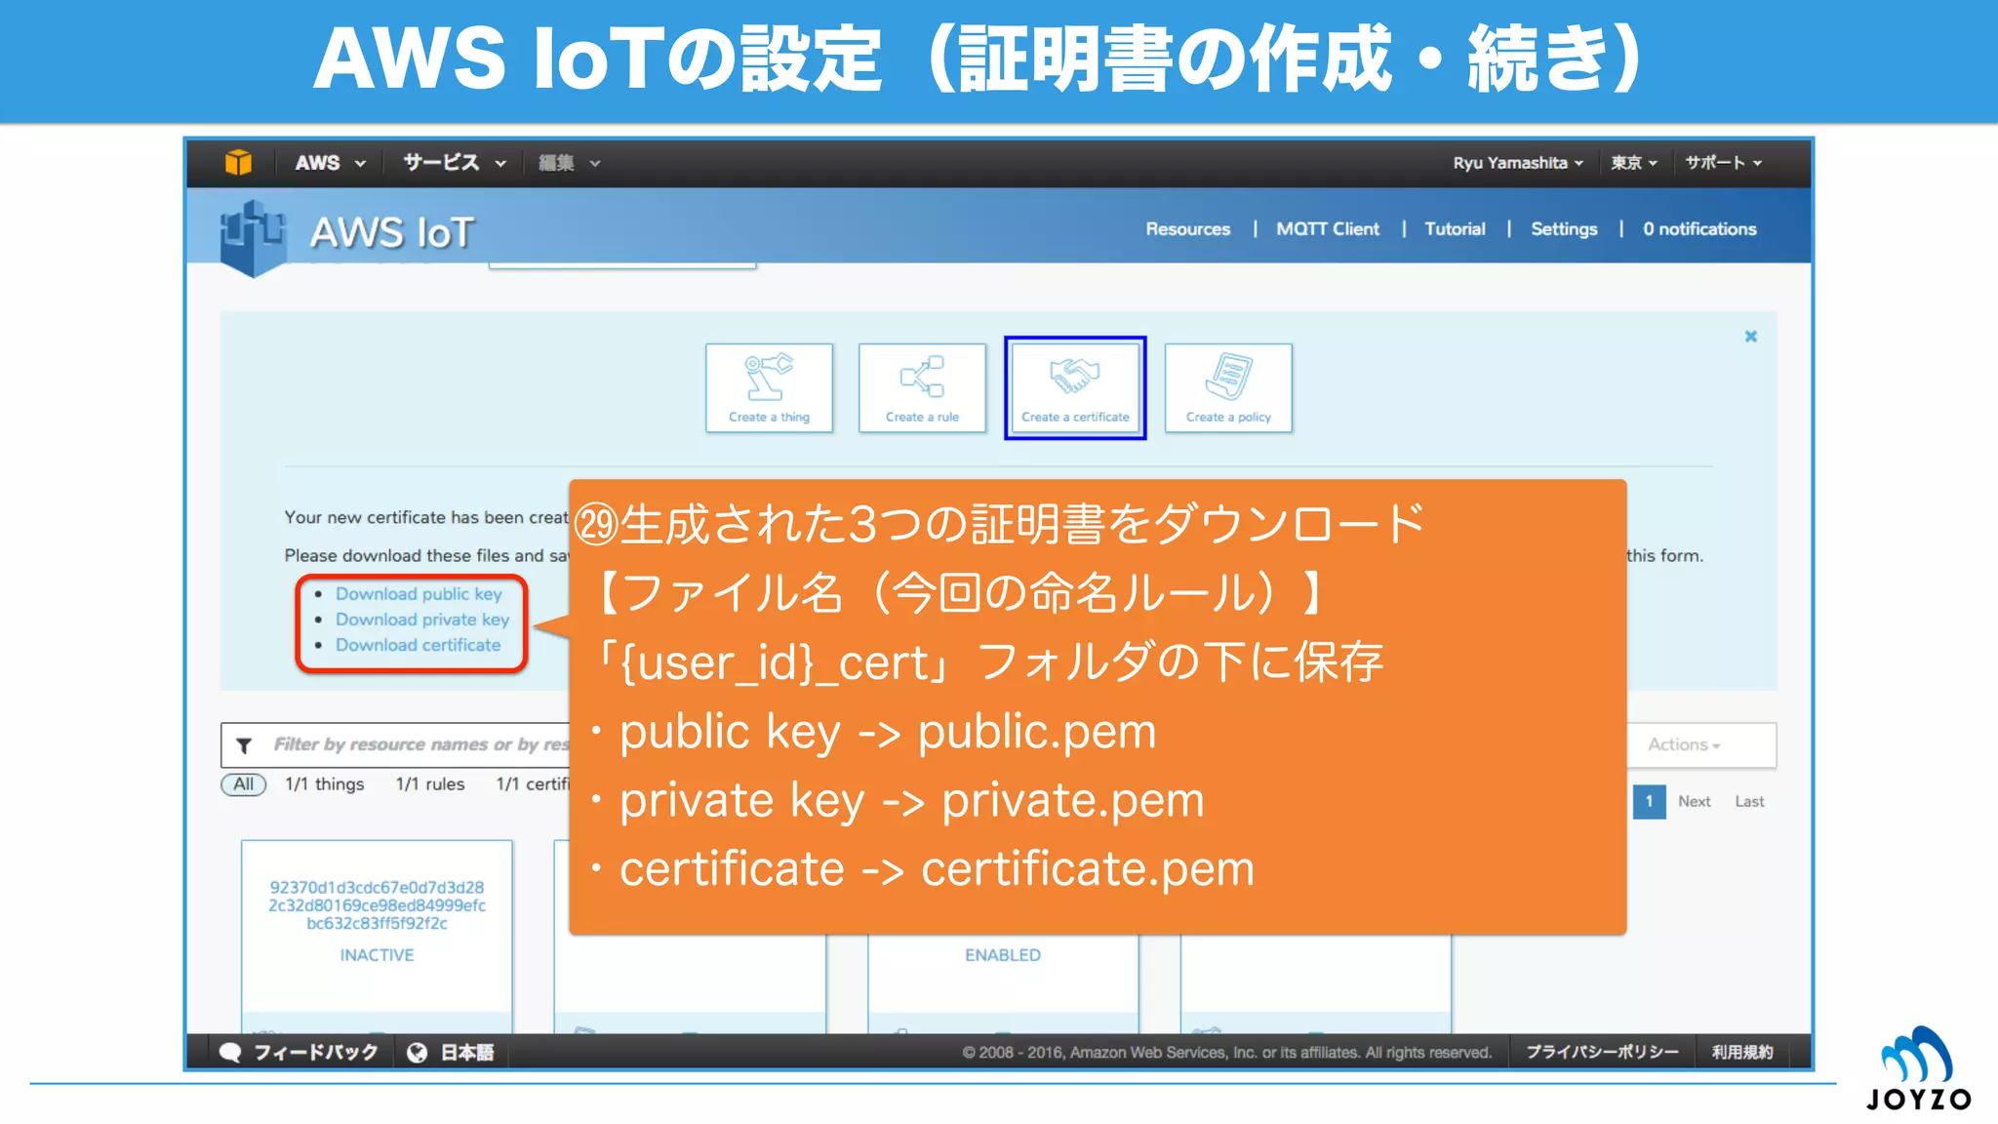The image size is (1998, 1124).
Task: Filter by 1/1 things
Action: click(324, 783)
